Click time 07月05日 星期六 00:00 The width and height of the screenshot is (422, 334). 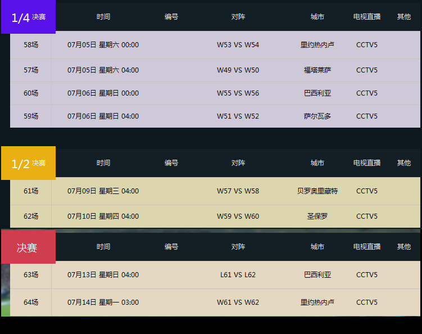pyautogui.click(x=103, y=45)
